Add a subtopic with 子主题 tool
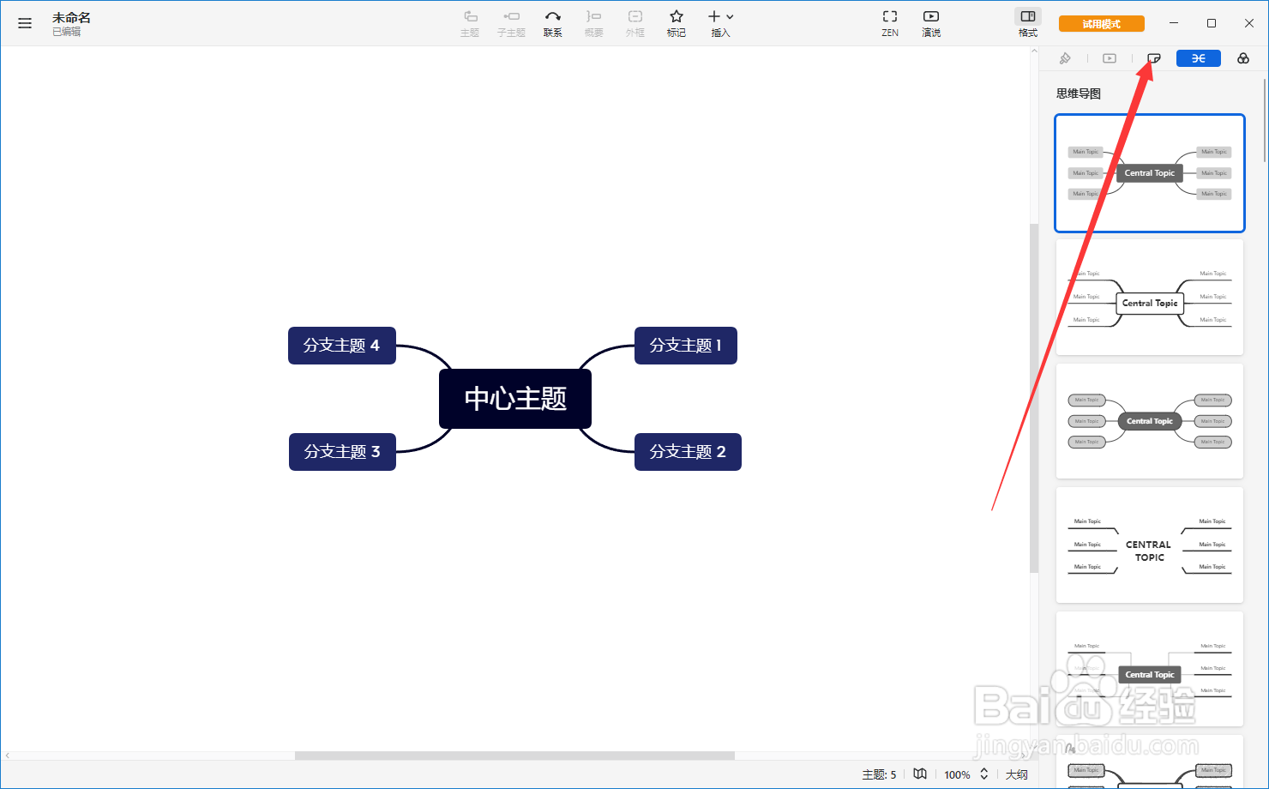Viewport: 1269px width, 789px height. 511,23
